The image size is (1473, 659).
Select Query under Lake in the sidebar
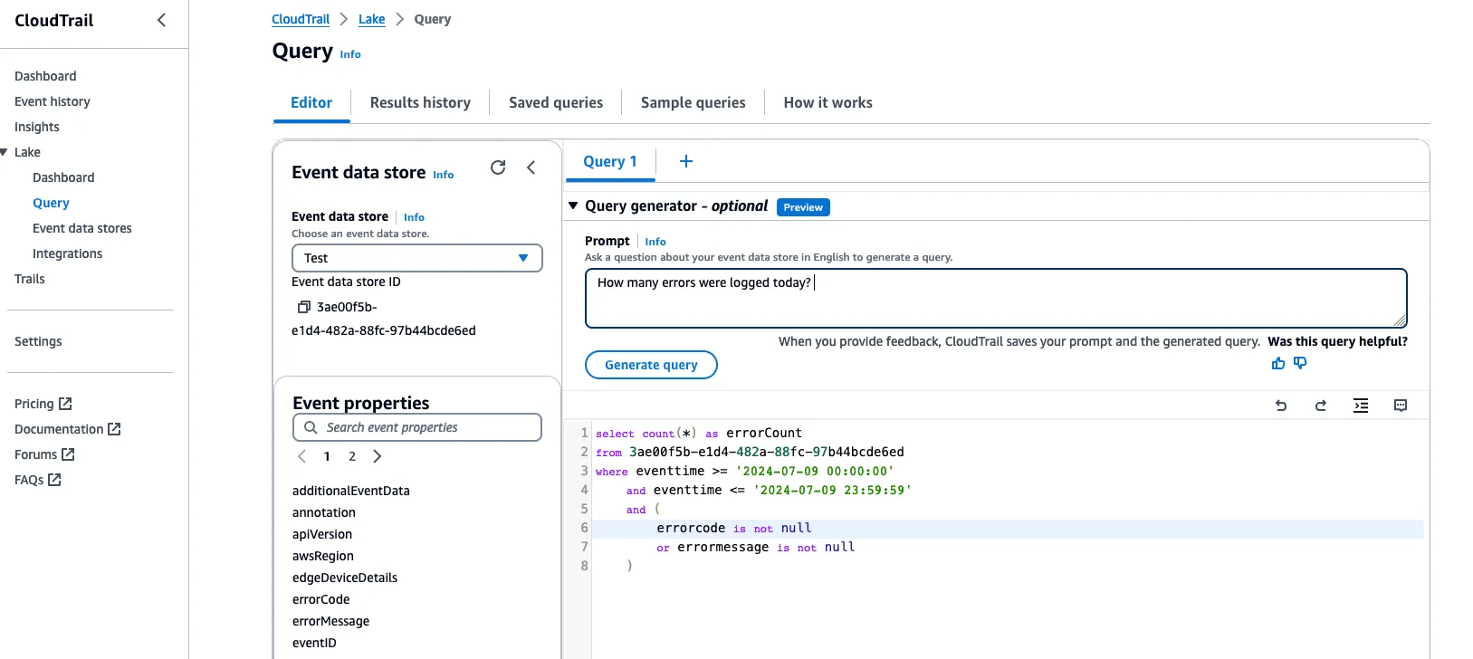pos(51,203)
